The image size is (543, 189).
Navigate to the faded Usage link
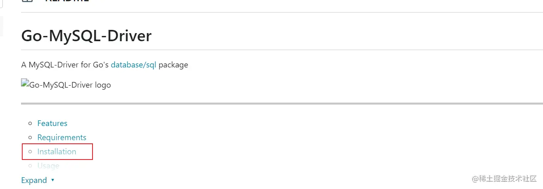(x=48, y=166)
